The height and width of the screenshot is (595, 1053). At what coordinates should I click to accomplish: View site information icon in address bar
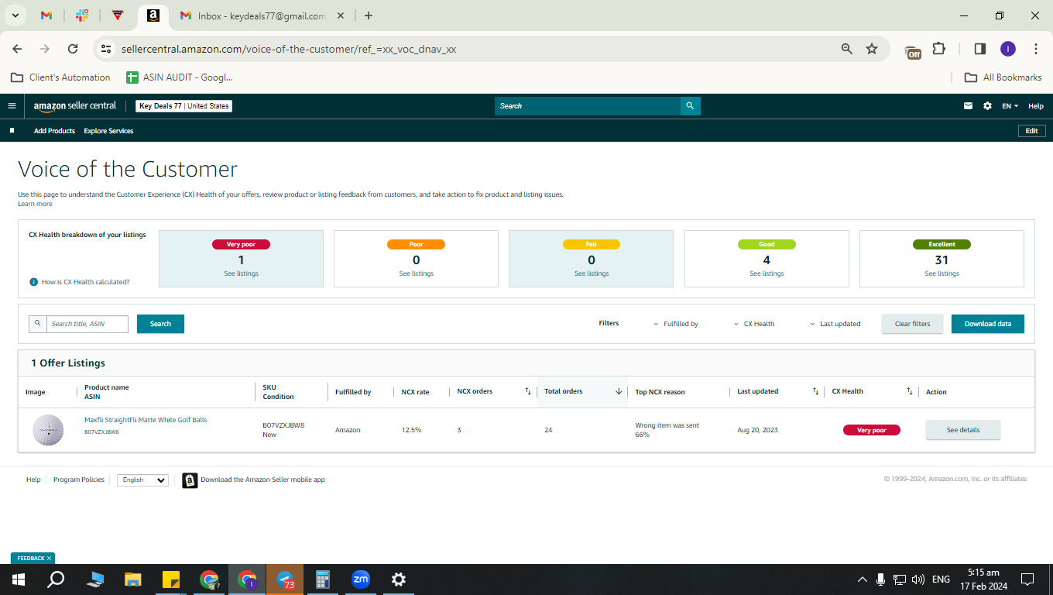point(106,49)
